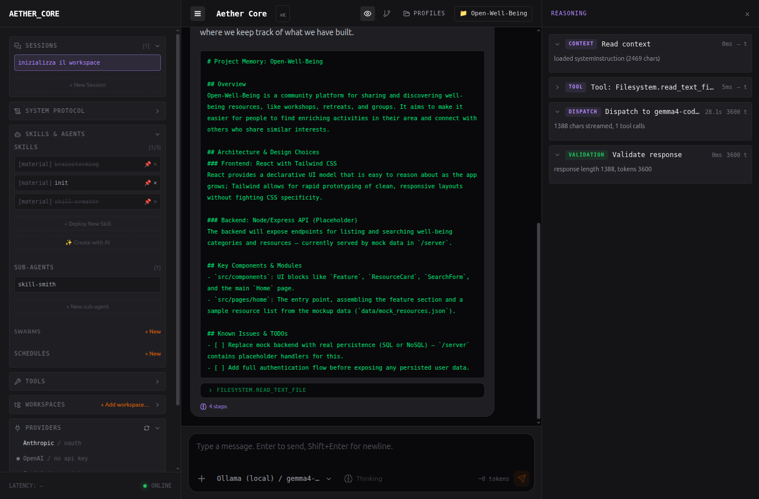
Task: Collapse the VALIDATION Validate response step
Action: pos(557,155)
